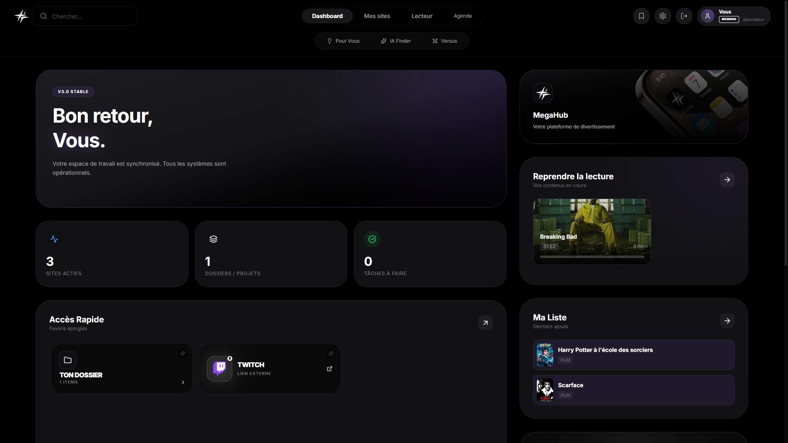Open Twitch external link icon
788x443 pixels.
click(330, 369)
